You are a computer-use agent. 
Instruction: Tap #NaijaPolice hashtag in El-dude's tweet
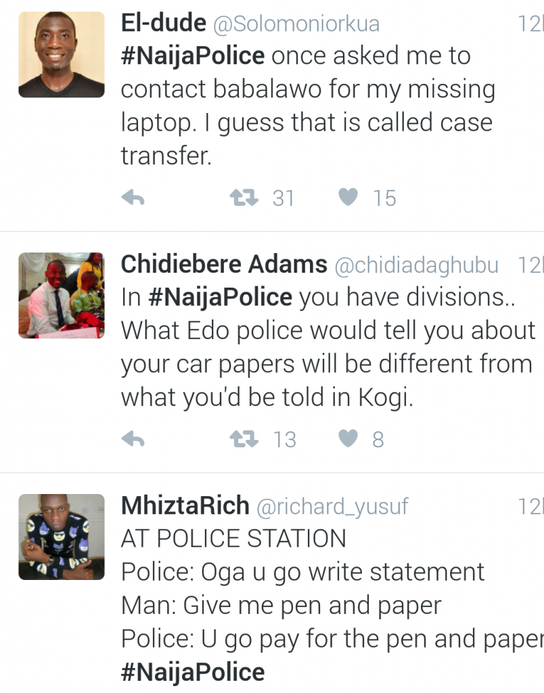click(193, 55)
